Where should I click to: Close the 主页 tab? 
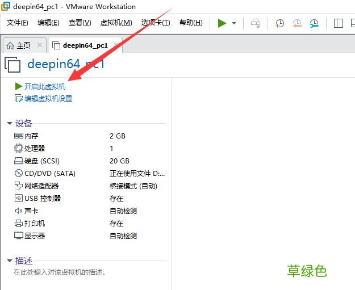pos(40,45)
